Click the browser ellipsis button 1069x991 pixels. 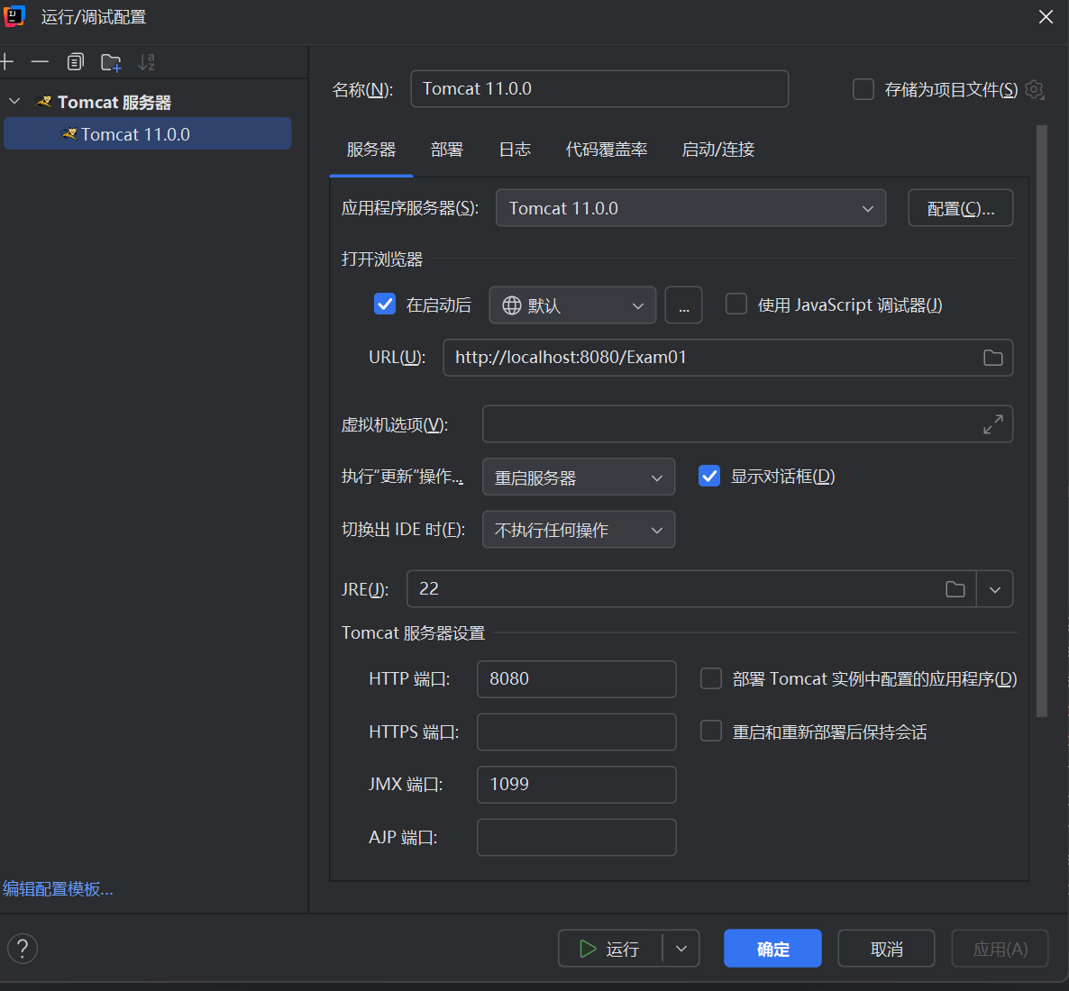point(684,305)
